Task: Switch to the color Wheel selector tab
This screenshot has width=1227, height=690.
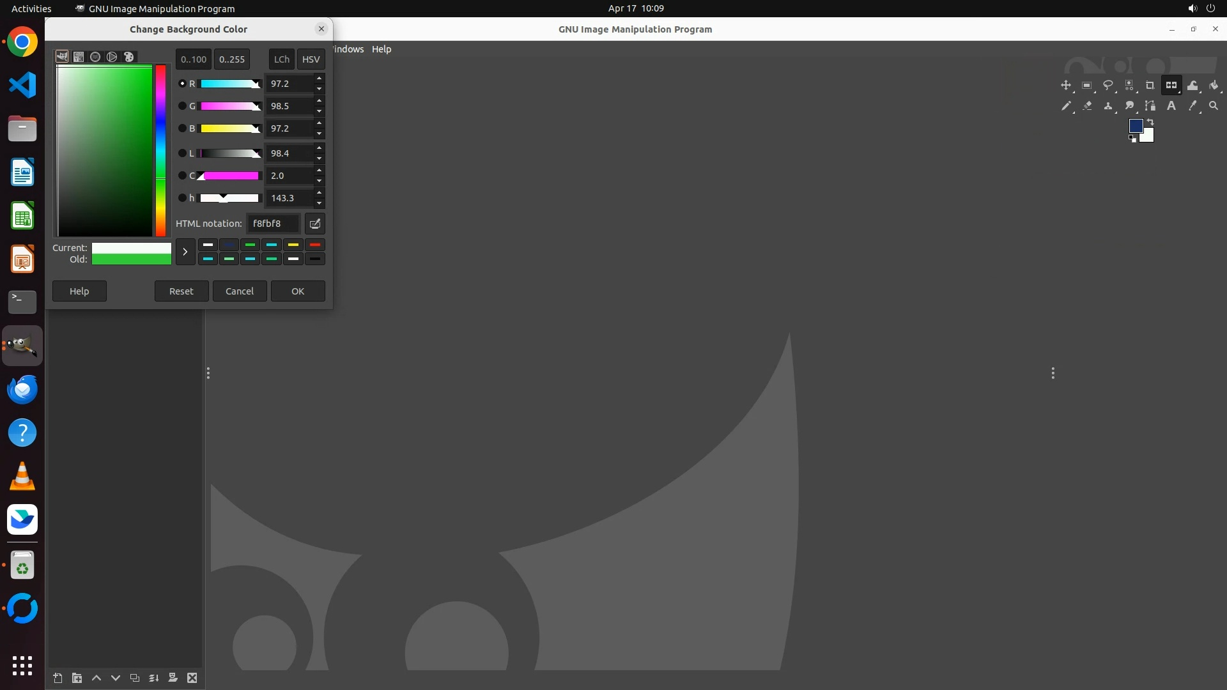Action: click(x=112, y=57)
